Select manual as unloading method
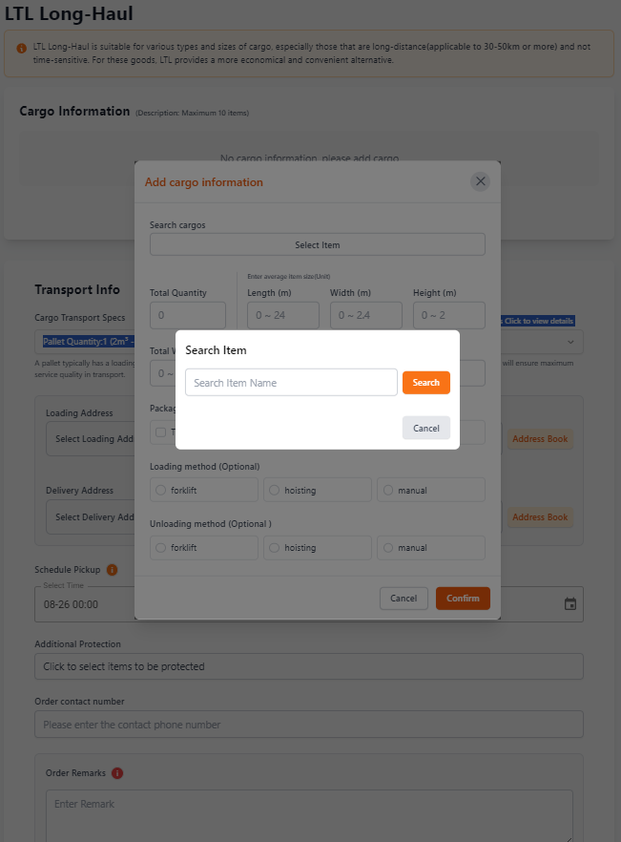The image size is (621, 842). tap(431, 548)
